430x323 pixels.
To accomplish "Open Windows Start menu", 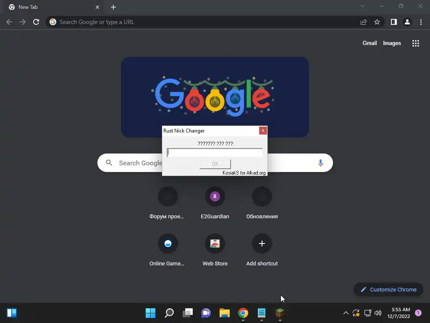I will (x=151, y=313).
